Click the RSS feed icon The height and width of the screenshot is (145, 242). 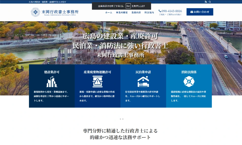(206, 2)
